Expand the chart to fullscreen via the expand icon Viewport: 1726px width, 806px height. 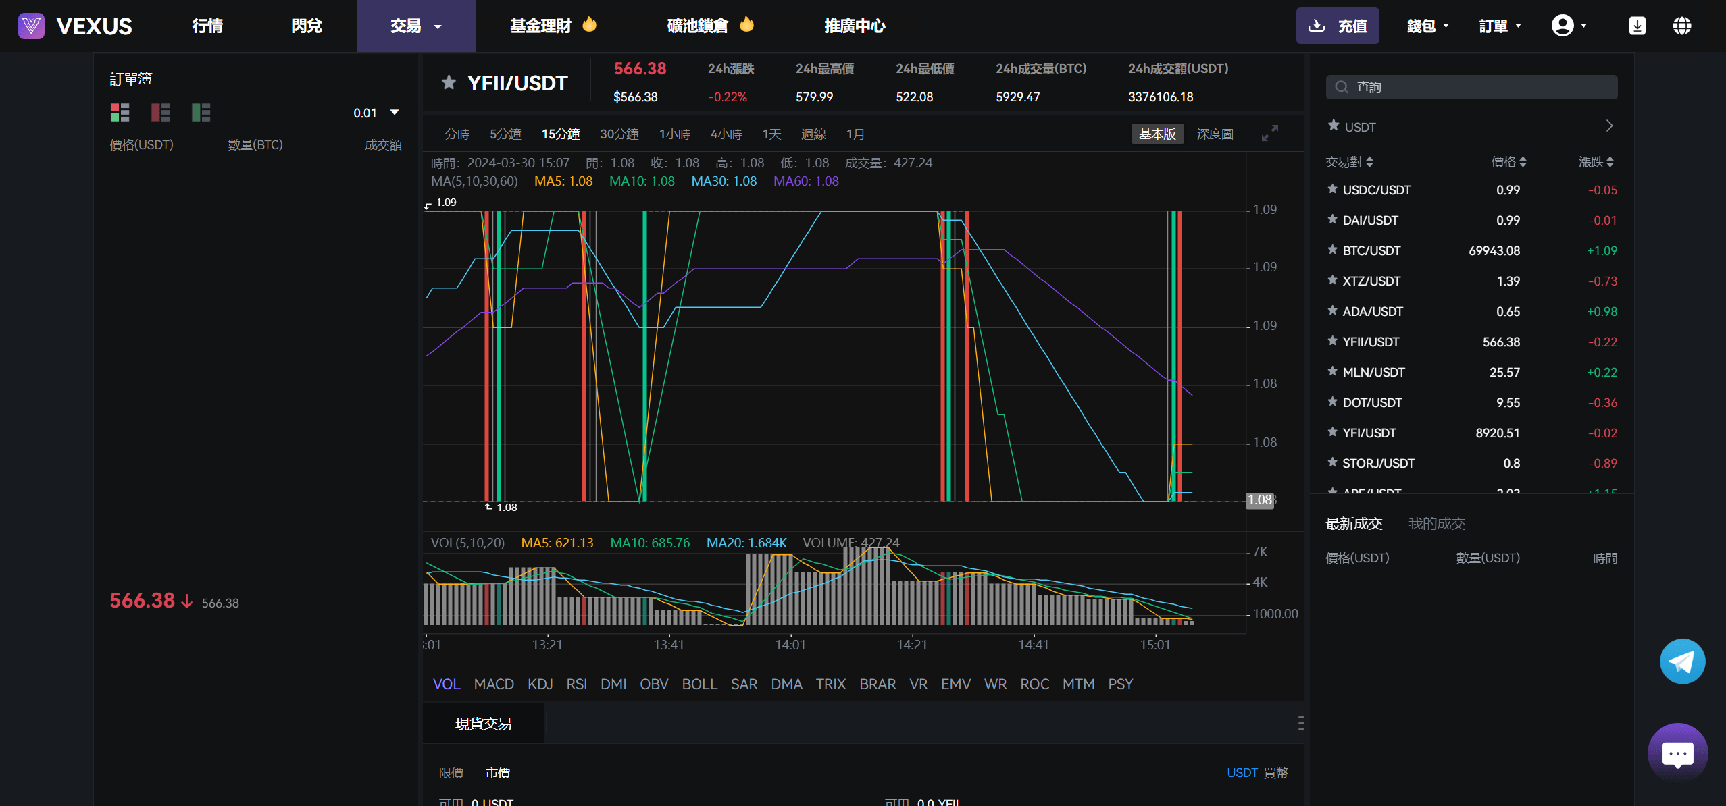[1269, 133]
